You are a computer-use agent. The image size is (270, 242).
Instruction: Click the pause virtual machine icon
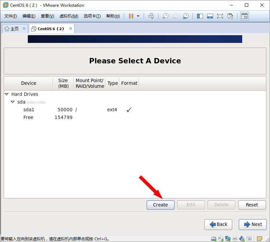click(131, 16)
